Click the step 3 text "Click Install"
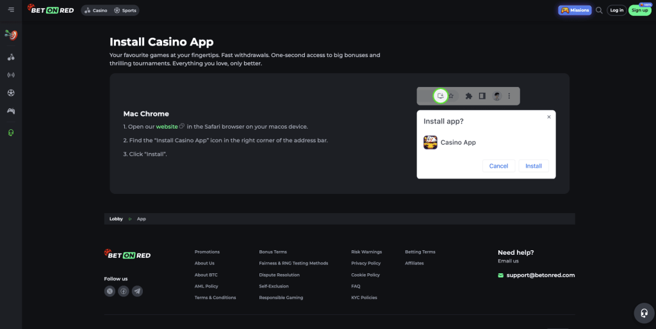Image resolution: width=656 pixels, height=329 pixels. point(145,154)
